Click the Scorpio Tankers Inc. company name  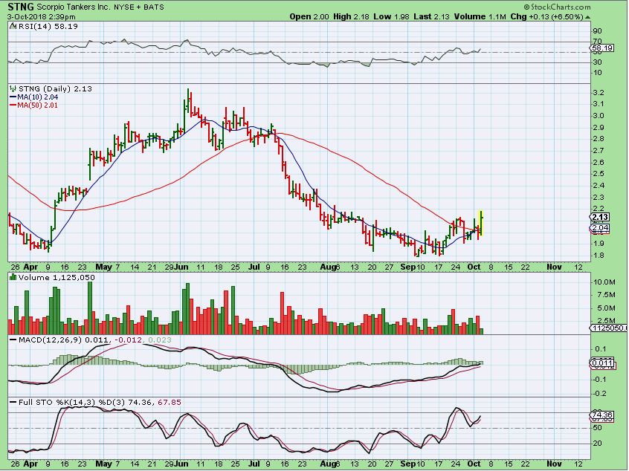tap(74, 7)
